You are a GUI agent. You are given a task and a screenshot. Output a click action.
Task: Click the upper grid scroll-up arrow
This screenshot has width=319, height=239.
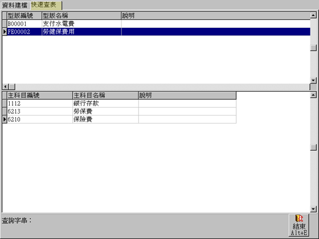click(x=313, y=15)
